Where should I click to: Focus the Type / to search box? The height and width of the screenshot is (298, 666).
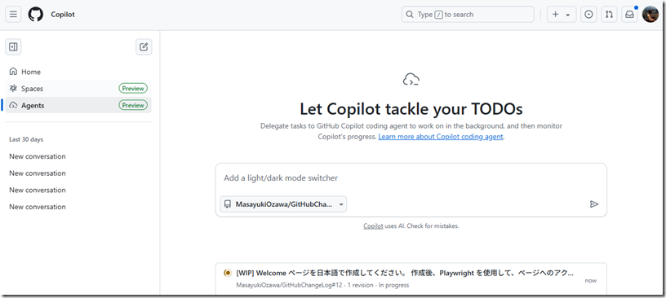(468, 15)
